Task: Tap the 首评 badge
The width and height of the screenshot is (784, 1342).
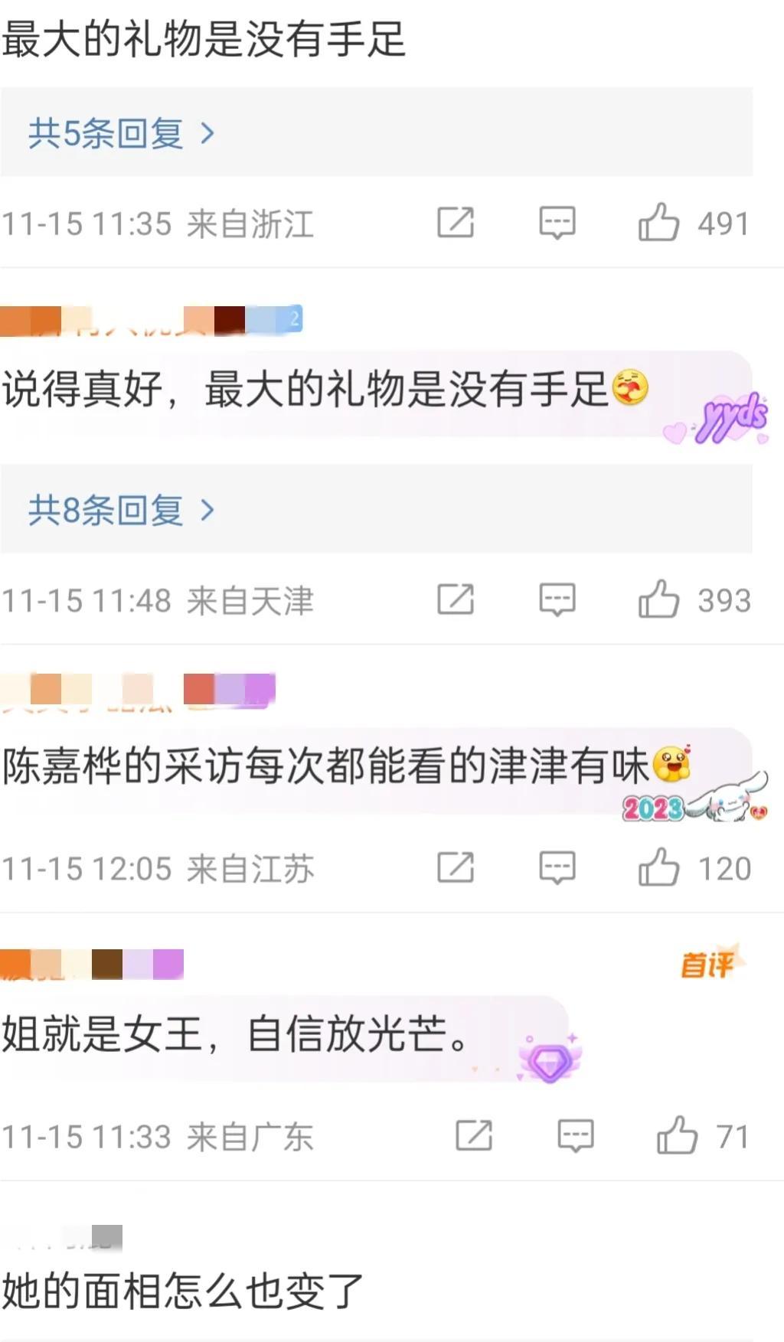Action: 709,964
